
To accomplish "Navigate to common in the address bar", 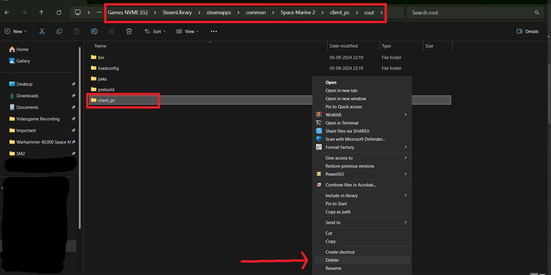I will coord(256,12).
